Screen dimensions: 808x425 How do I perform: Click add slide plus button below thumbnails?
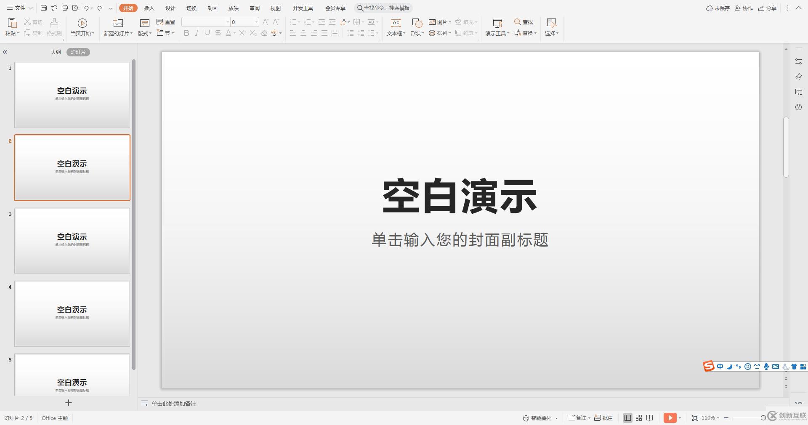(x=69, y=403)
